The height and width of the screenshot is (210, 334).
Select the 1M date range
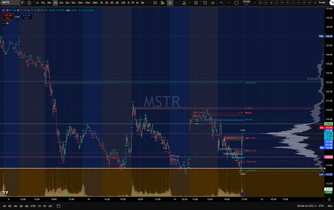click(x=15, y=206)
